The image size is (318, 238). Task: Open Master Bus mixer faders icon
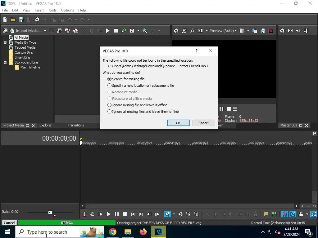(x=307, y=31)
